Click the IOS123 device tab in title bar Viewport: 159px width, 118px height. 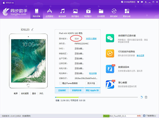coord(8,3)
